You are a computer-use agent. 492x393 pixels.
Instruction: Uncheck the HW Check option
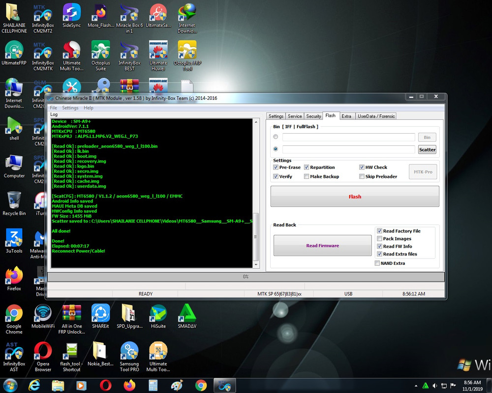tap(362, 168)
